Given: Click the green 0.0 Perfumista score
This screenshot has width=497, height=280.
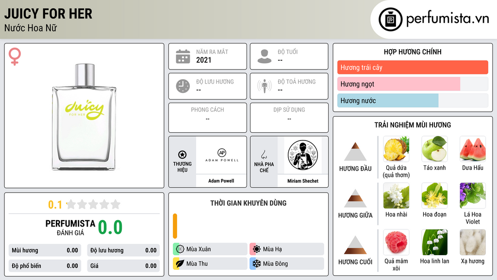Looking at the screenshot, I should point(110,227).
